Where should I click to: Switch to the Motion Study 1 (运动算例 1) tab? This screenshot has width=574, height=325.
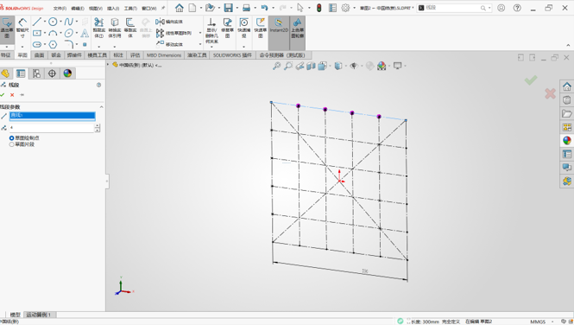click(x=40, y=315)
